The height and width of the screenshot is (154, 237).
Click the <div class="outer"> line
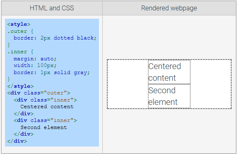39,93
